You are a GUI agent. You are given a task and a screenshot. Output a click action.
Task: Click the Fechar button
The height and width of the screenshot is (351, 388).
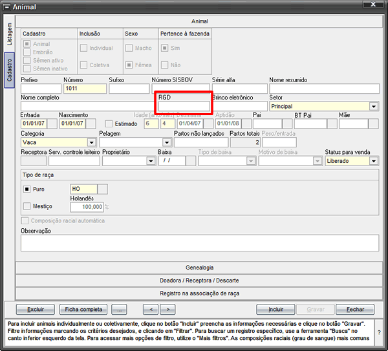click(355, 309)
